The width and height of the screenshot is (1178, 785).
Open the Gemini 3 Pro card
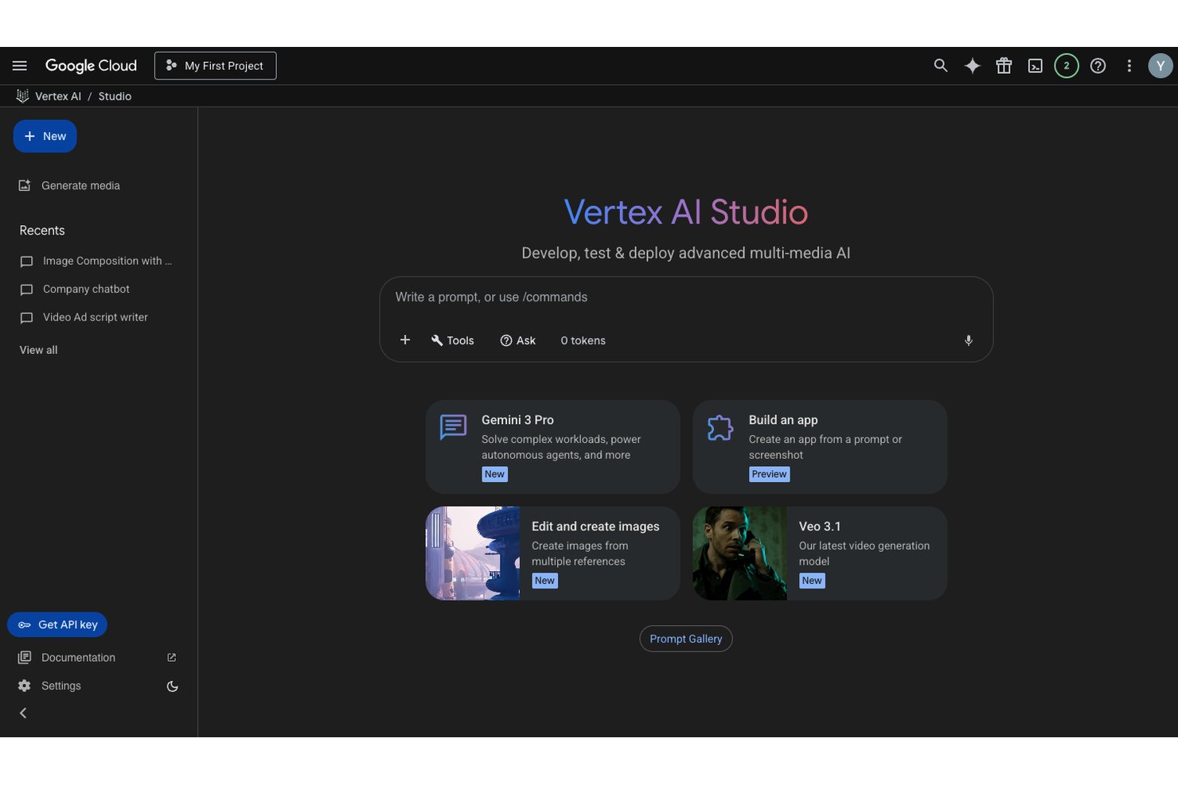coord(553,447)
